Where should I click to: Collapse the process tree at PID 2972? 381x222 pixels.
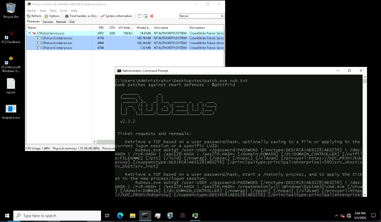click(x=30, y=33)
